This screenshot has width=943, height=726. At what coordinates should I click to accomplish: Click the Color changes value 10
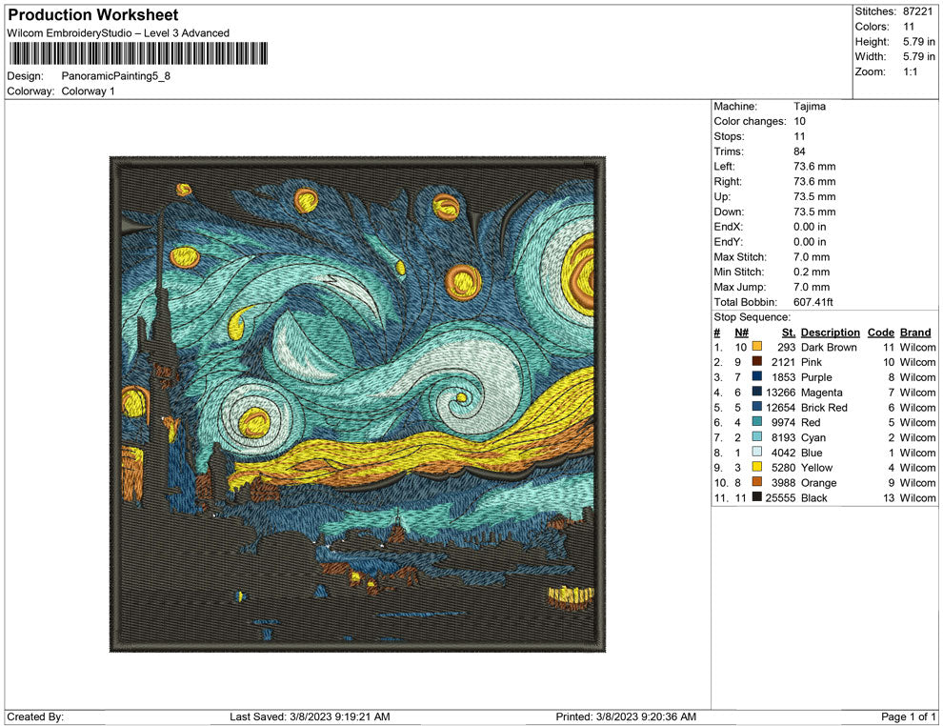tap(799, 122)
